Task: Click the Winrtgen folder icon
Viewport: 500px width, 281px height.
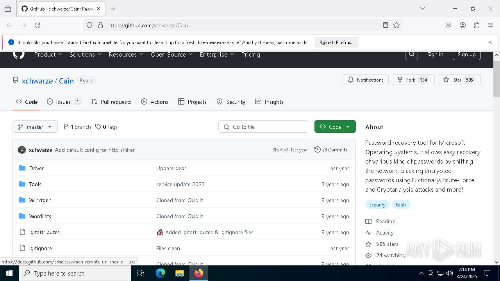Action: coord(22,200)
